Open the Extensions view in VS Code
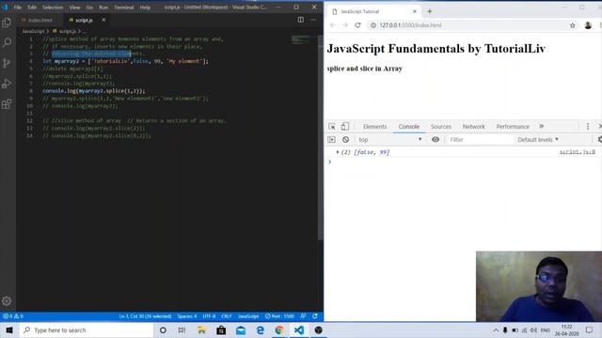Viewport: 602px width, 338px height. tap(7, 104)
